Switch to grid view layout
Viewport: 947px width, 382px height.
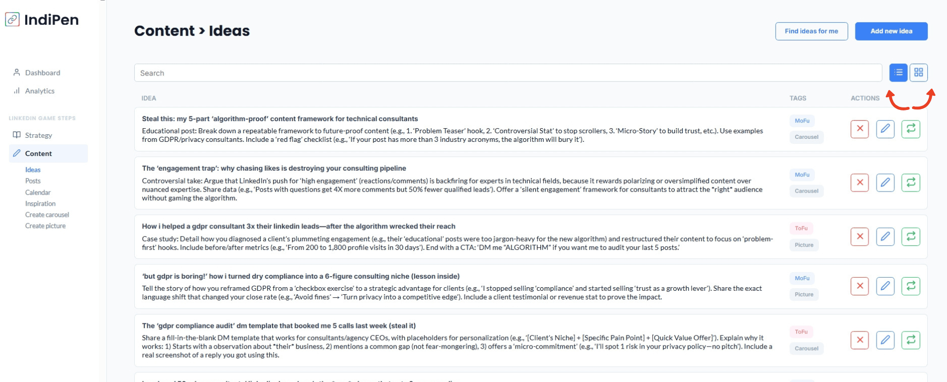(918, 73)
